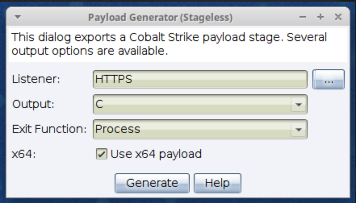
Task: Expand the Exit Function dropdown arrow
Action: pyautogui.click(x=299, y=129)
